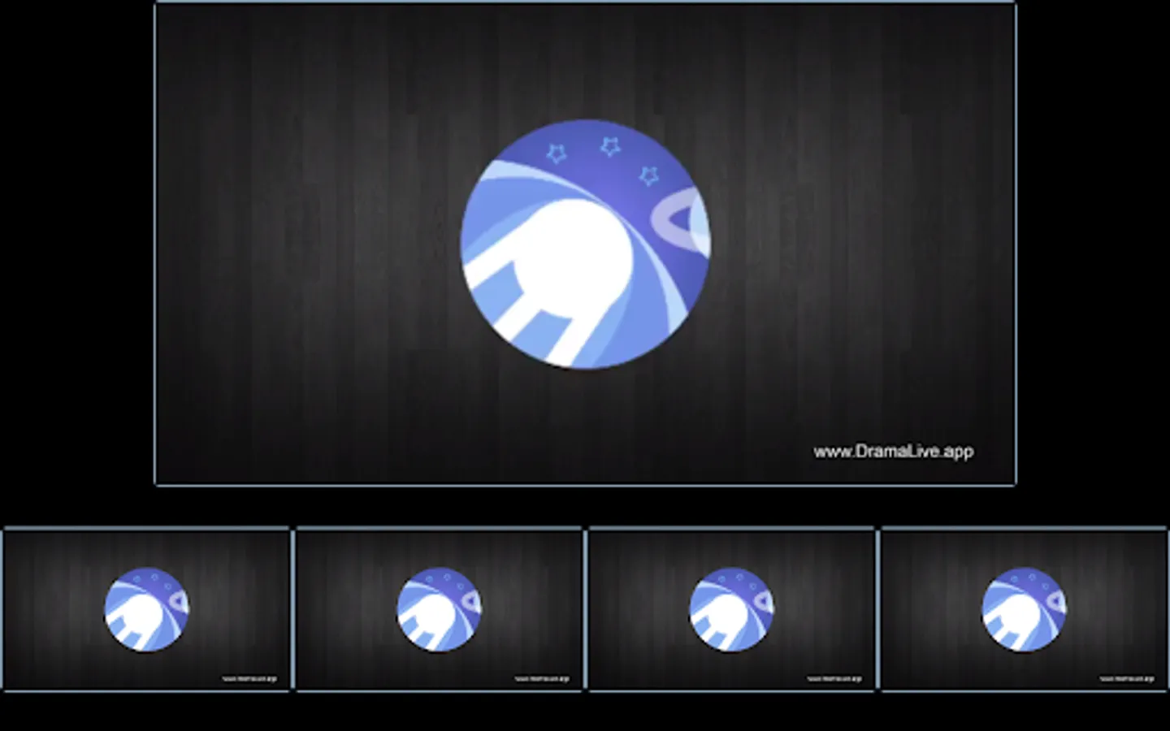This screenshot has width=1170, height=731.
Task: Select the first thumbnail in bottom row
Action: (x=146, y=609)
